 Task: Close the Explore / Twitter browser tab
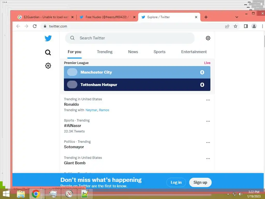click(x=196, y=17)
